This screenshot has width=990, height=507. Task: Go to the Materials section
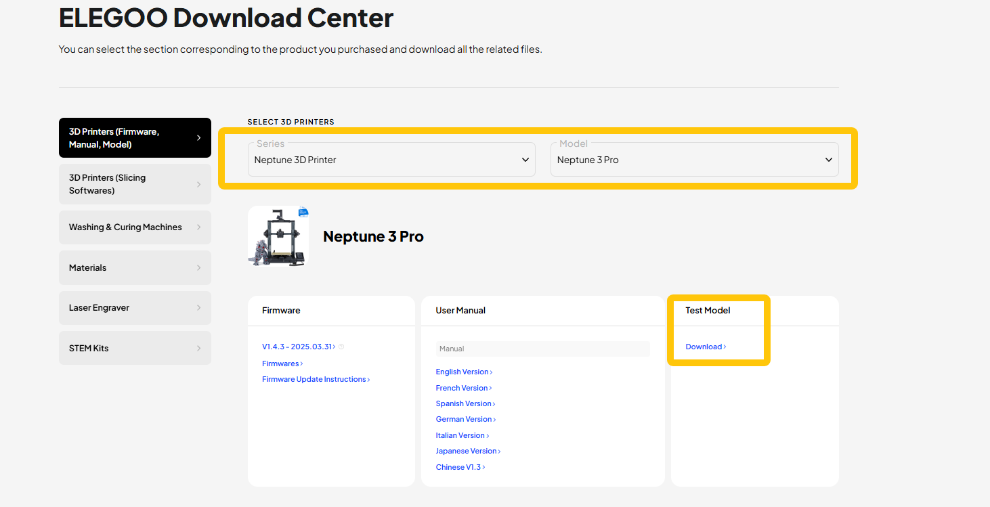(x=135, y=267)
